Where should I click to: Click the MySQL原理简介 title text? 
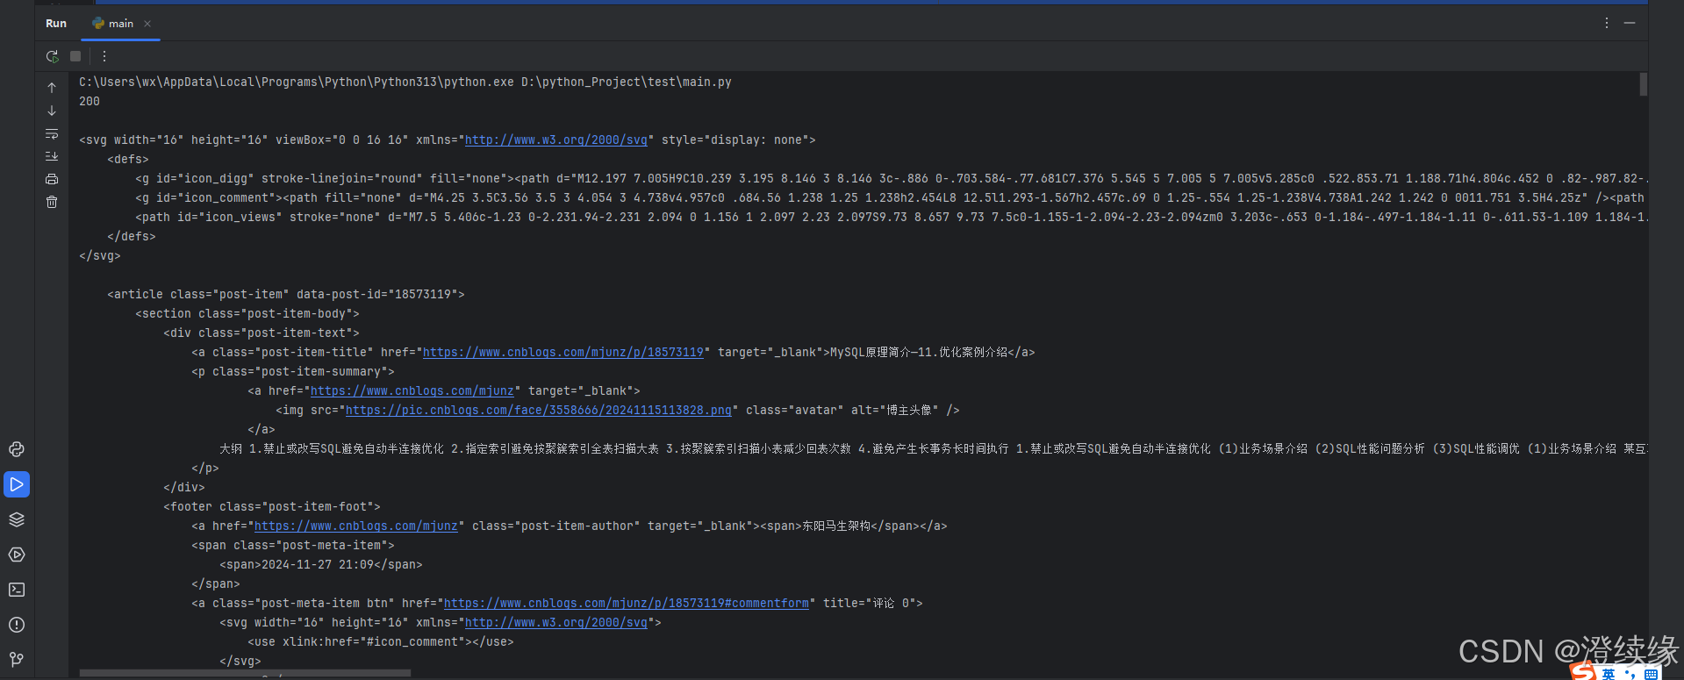click(919, 352)
